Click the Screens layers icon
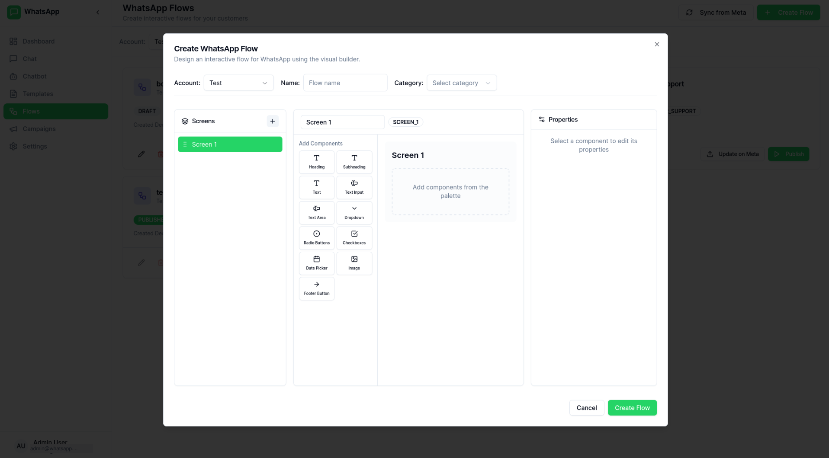 [x=185, y=121]
